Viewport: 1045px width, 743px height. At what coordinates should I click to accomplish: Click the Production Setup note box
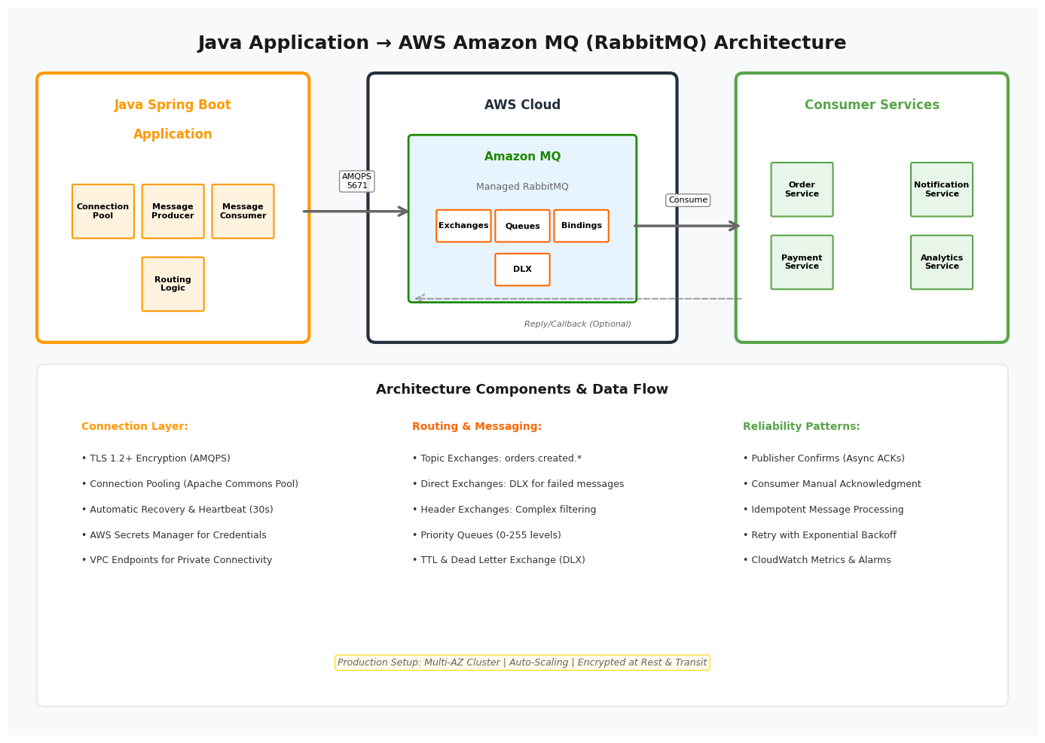coord(522,663)
